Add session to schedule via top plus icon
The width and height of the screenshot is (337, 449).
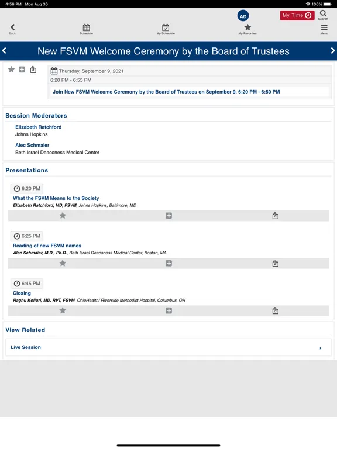click(x=22, y=70)
